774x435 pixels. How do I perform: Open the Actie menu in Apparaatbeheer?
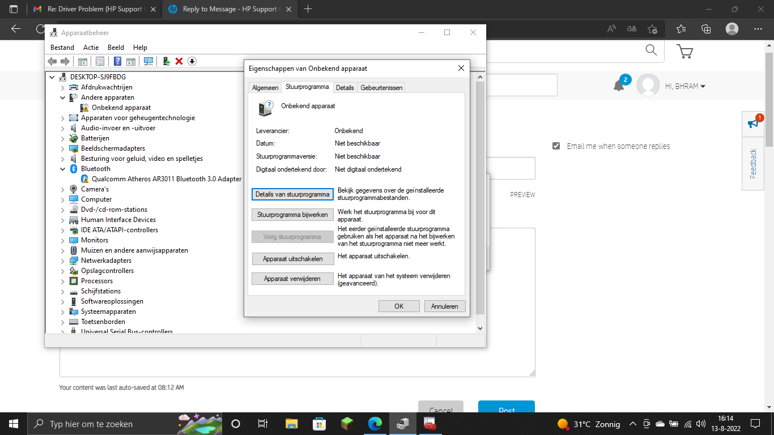[91, 47]
